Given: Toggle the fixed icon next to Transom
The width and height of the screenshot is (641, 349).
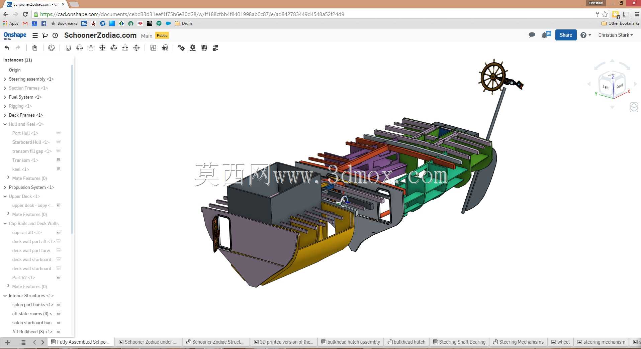Looking at the screenshot, I should click(59, 160).
